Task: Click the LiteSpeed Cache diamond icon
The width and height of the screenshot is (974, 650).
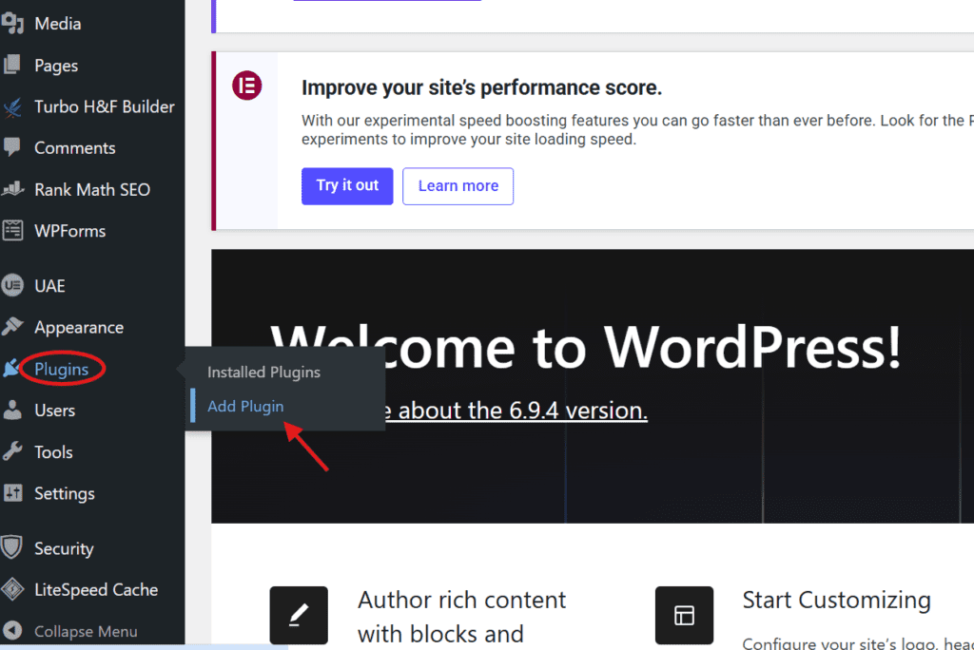Action: pyautogui.click(x=12, y=589)
